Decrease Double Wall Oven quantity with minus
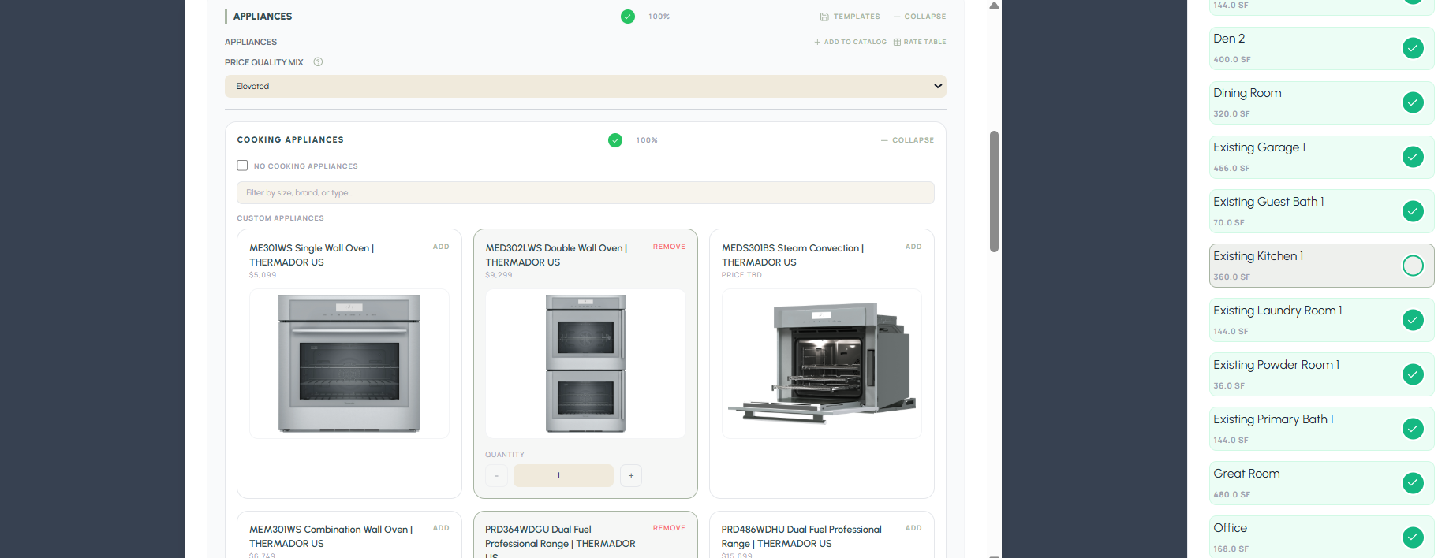The height and width of the screenshot is (558, 1438). [496, 475]
